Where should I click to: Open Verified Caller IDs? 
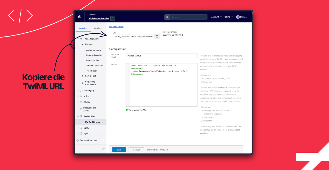(x=95, y=66)
